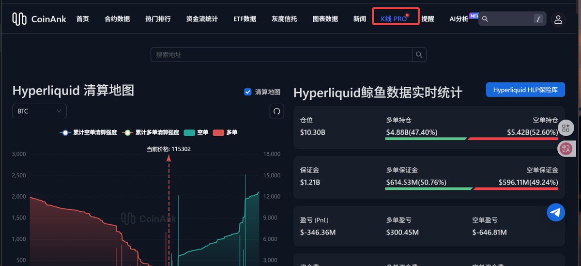581x266 pixels.
Task: Click the 18,000 right axis label
Action: (x=272, y=154)
